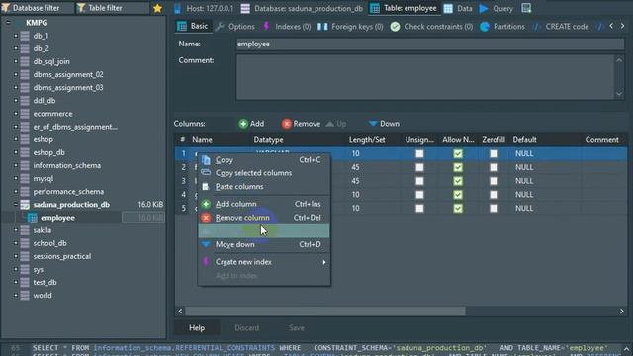This screenshot has width=633, height=356.
Task: Toggle Allow NULL checkbox in row 5
Action: [x=457, y=209]
